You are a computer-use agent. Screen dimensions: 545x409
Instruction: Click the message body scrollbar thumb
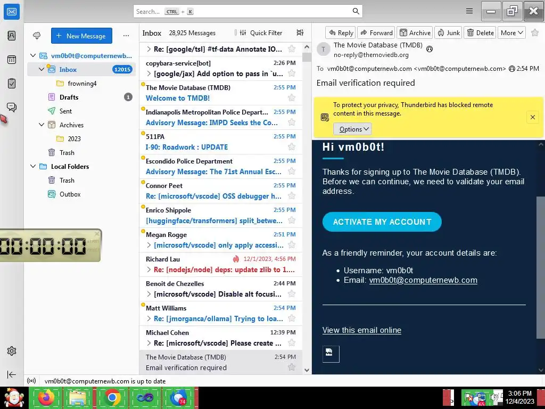(541, 267)
